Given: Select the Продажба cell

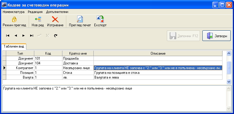Looking at the screenshot, I should pyautogui.click(x=78, y=58).
